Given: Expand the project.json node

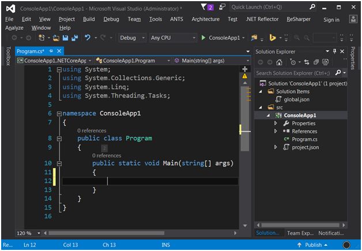Looking at the screenshot, I should tap(276, 147).
